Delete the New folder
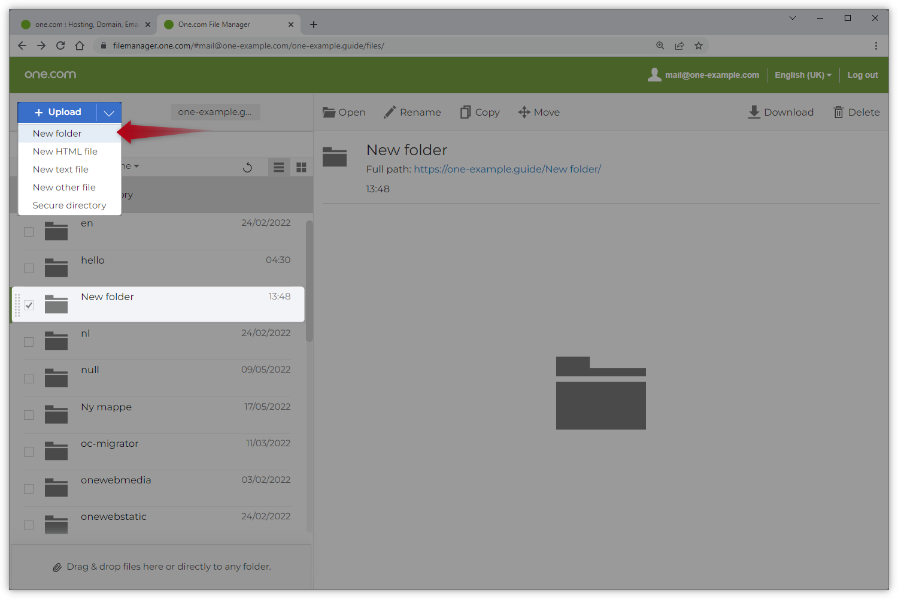The width and height of the screenshot is (898, 599). pyautogui.click(x=856, y=112)
